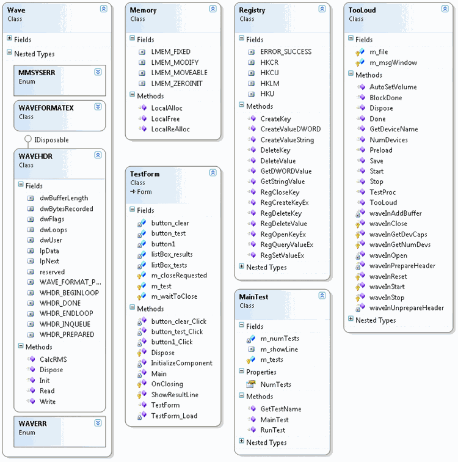This screenshot has width=458, height=462.
Task: Click the waveInUnprepareHeader method icon
Action: point(360,308)
